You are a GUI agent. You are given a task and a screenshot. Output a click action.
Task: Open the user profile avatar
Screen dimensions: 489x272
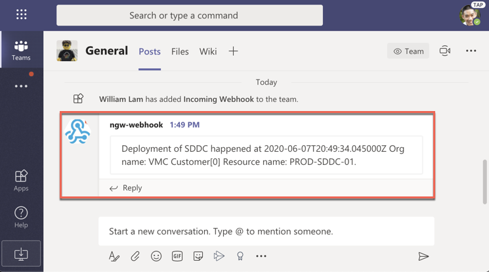pos(469,15)
